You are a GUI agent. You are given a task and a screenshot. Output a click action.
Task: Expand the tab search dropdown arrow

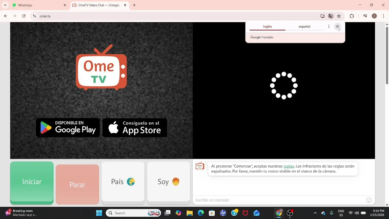pos(5,5)
